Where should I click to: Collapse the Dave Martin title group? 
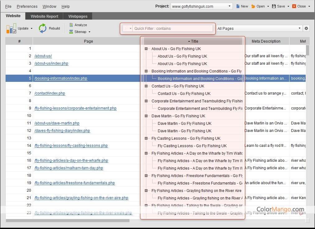pos(146,116)
